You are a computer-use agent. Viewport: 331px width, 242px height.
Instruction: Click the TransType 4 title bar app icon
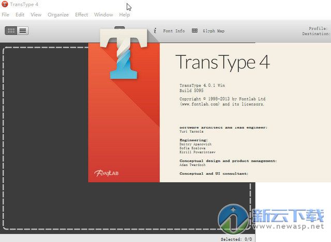point(5,4)
